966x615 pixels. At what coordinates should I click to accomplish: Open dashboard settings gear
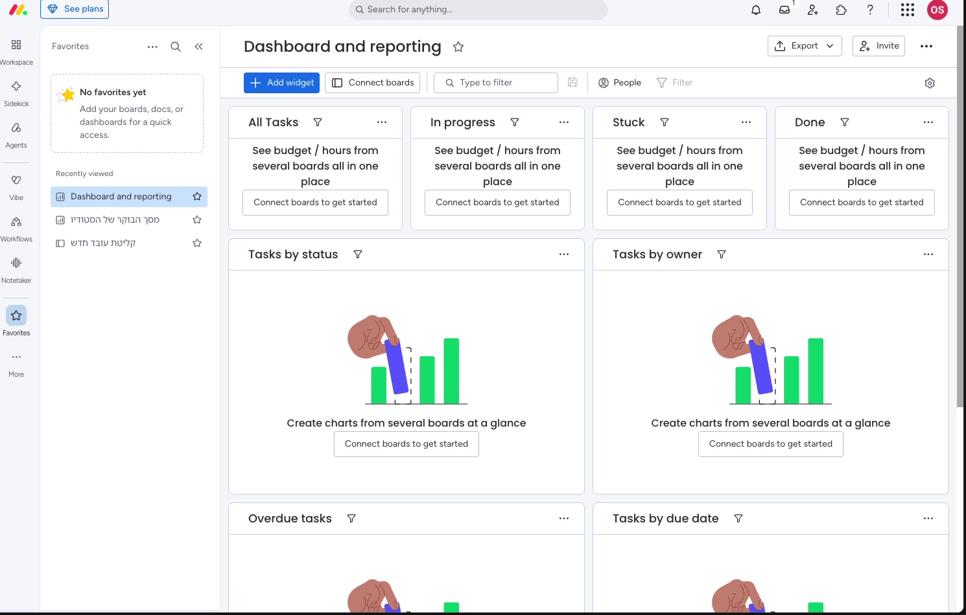pyautogui.click(x=930, y=83)
